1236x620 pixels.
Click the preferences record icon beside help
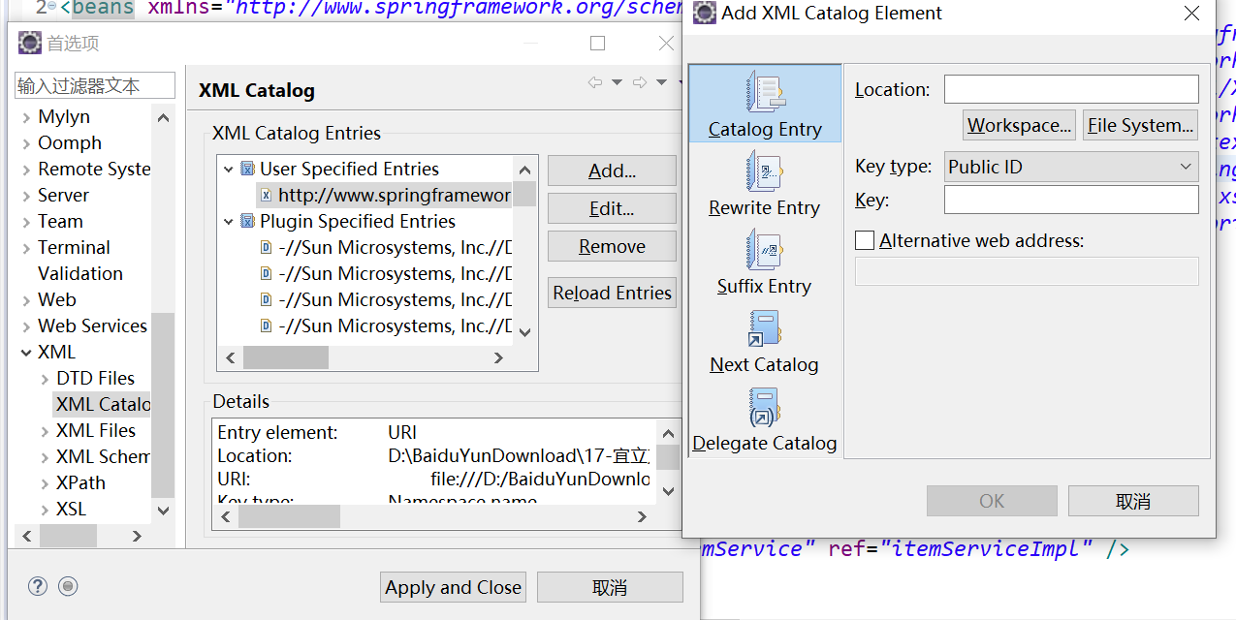tap(68, 586)
